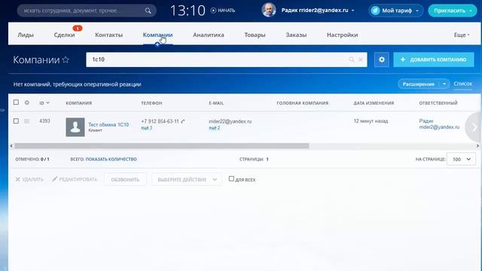Enable the ДЛЯ ВСЕХ checkbox
This screenshot has width=482, height=271.
231,179
